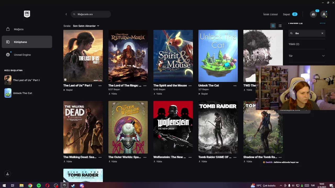Click Yükle under The Spirit and the Mouse
The image size is (335, 188).
pos(158,94)
